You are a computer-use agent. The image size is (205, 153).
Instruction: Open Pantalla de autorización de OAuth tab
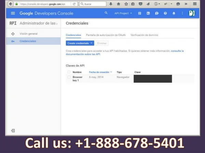pyautogui.click(x=106, y=35)
